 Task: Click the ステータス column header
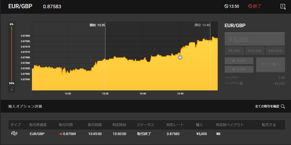(x=145, y=125)
